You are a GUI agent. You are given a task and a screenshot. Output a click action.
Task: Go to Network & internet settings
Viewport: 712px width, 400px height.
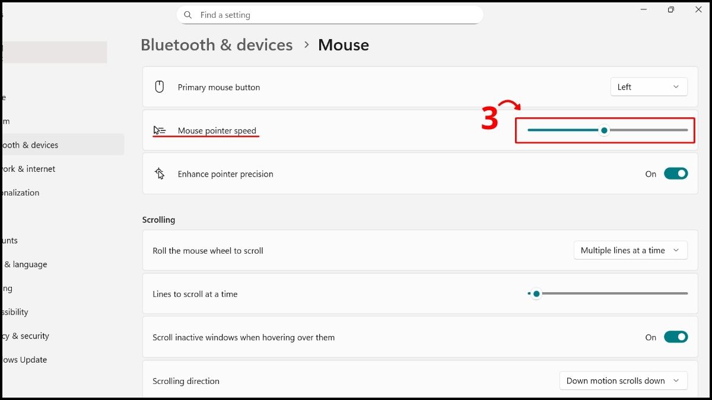[x=28, y=169]
